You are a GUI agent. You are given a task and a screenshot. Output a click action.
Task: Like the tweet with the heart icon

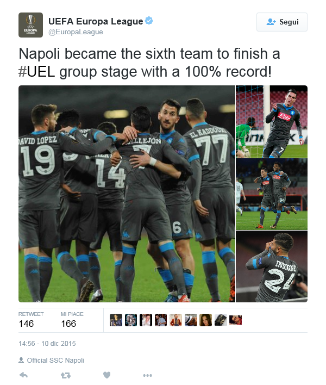106,375
